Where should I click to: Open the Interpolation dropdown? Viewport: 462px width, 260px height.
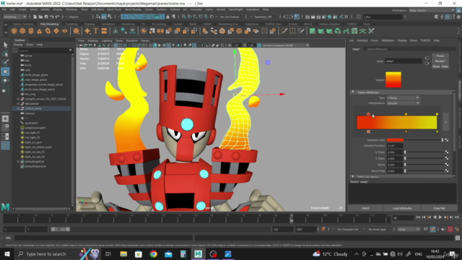point(403,103)
